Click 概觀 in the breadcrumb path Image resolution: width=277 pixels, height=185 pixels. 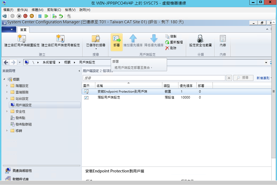point(67,62)
